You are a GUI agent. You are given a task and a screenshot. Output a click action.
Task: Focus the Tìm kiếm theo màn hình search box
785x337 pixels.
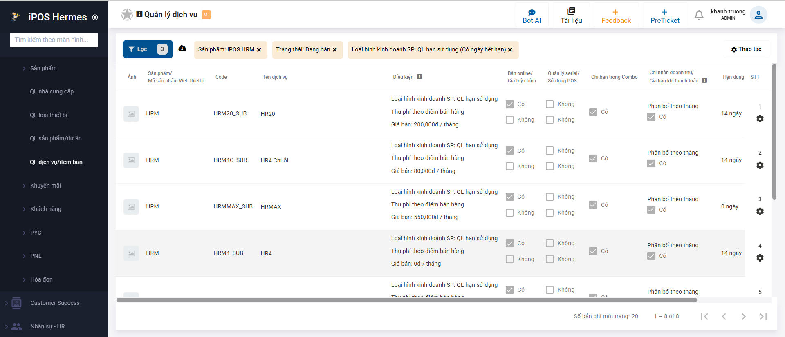54,40
